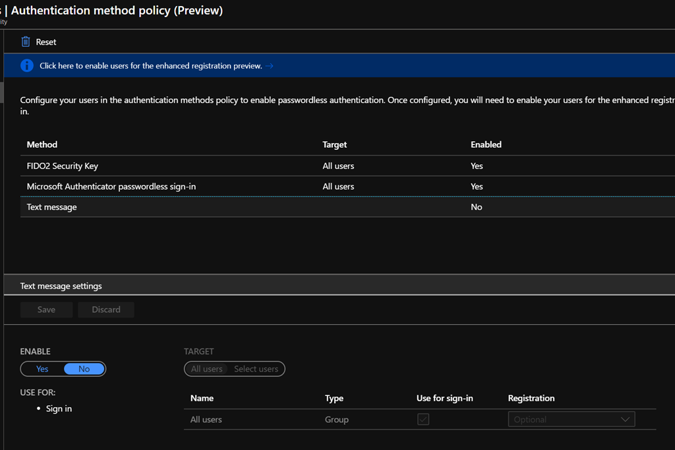This screenshot has height=450, width=675.
Task: Click the Registration dropdown chevron arrow
Action: click(x=625, y=420)
